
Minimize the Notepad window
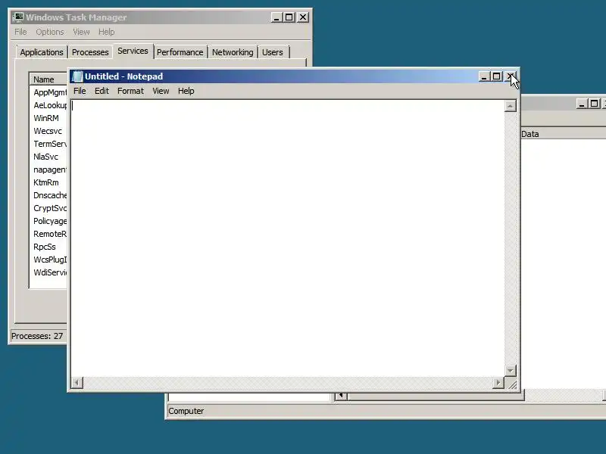coord(484,76)
